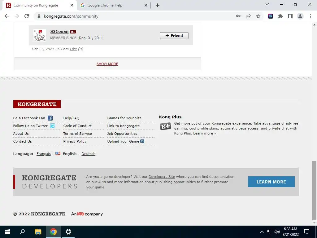This screenshot has height=238, width=317.
Task: Open Follow Us on Twitter link
Action: tap(30, 126)
